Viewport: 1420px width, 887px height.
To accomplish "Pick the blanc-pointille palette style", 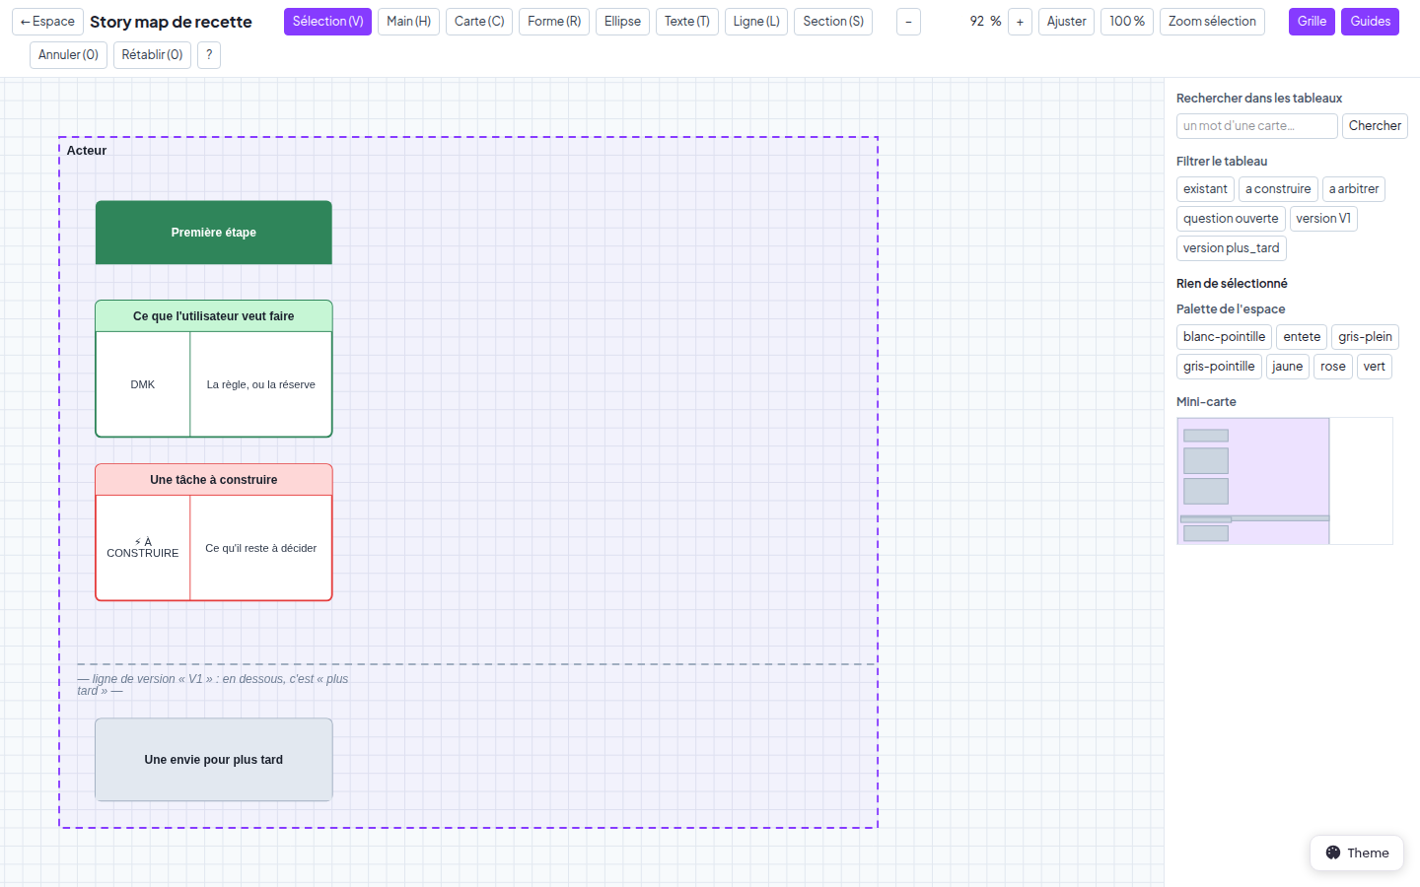I will (x=1224, y=337).
